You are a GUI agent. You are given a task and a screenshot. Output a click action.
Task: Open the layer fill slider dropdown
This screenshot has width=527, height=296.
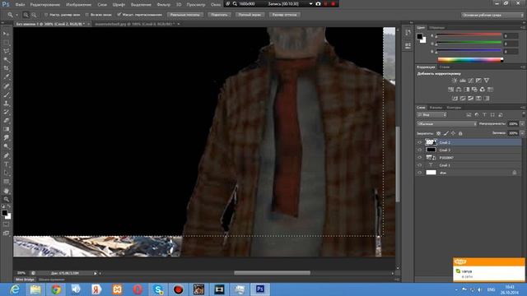tap(522, 133)
